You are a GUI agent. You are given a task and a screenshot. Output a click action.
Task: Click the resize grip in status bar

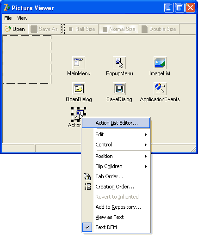click(193, 149)
